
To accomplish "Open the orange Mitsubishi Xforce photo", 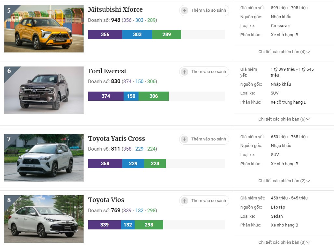I will coord(44,29).
